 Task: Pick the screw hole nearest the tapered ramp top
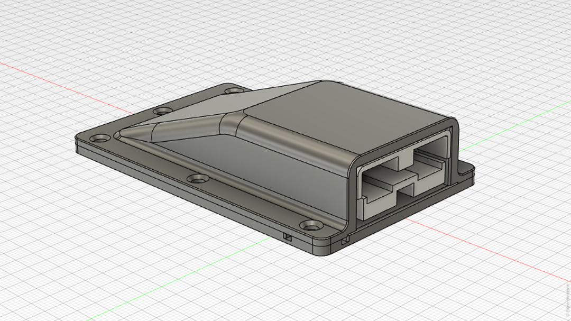tap(232, 90)
